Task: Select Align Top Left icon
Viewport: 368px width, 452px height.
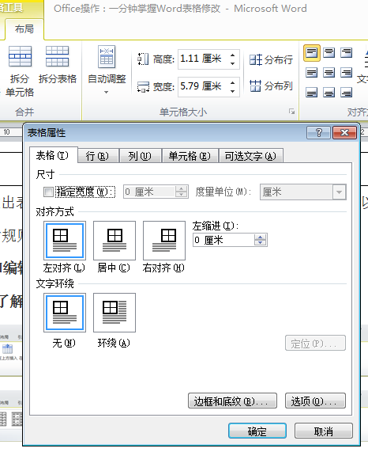Action: pos(312,53)
